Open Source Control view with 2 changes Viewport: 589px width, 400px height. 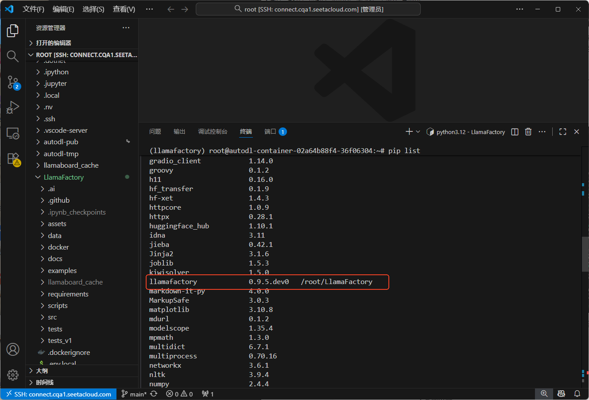click(x=13, y=82)
